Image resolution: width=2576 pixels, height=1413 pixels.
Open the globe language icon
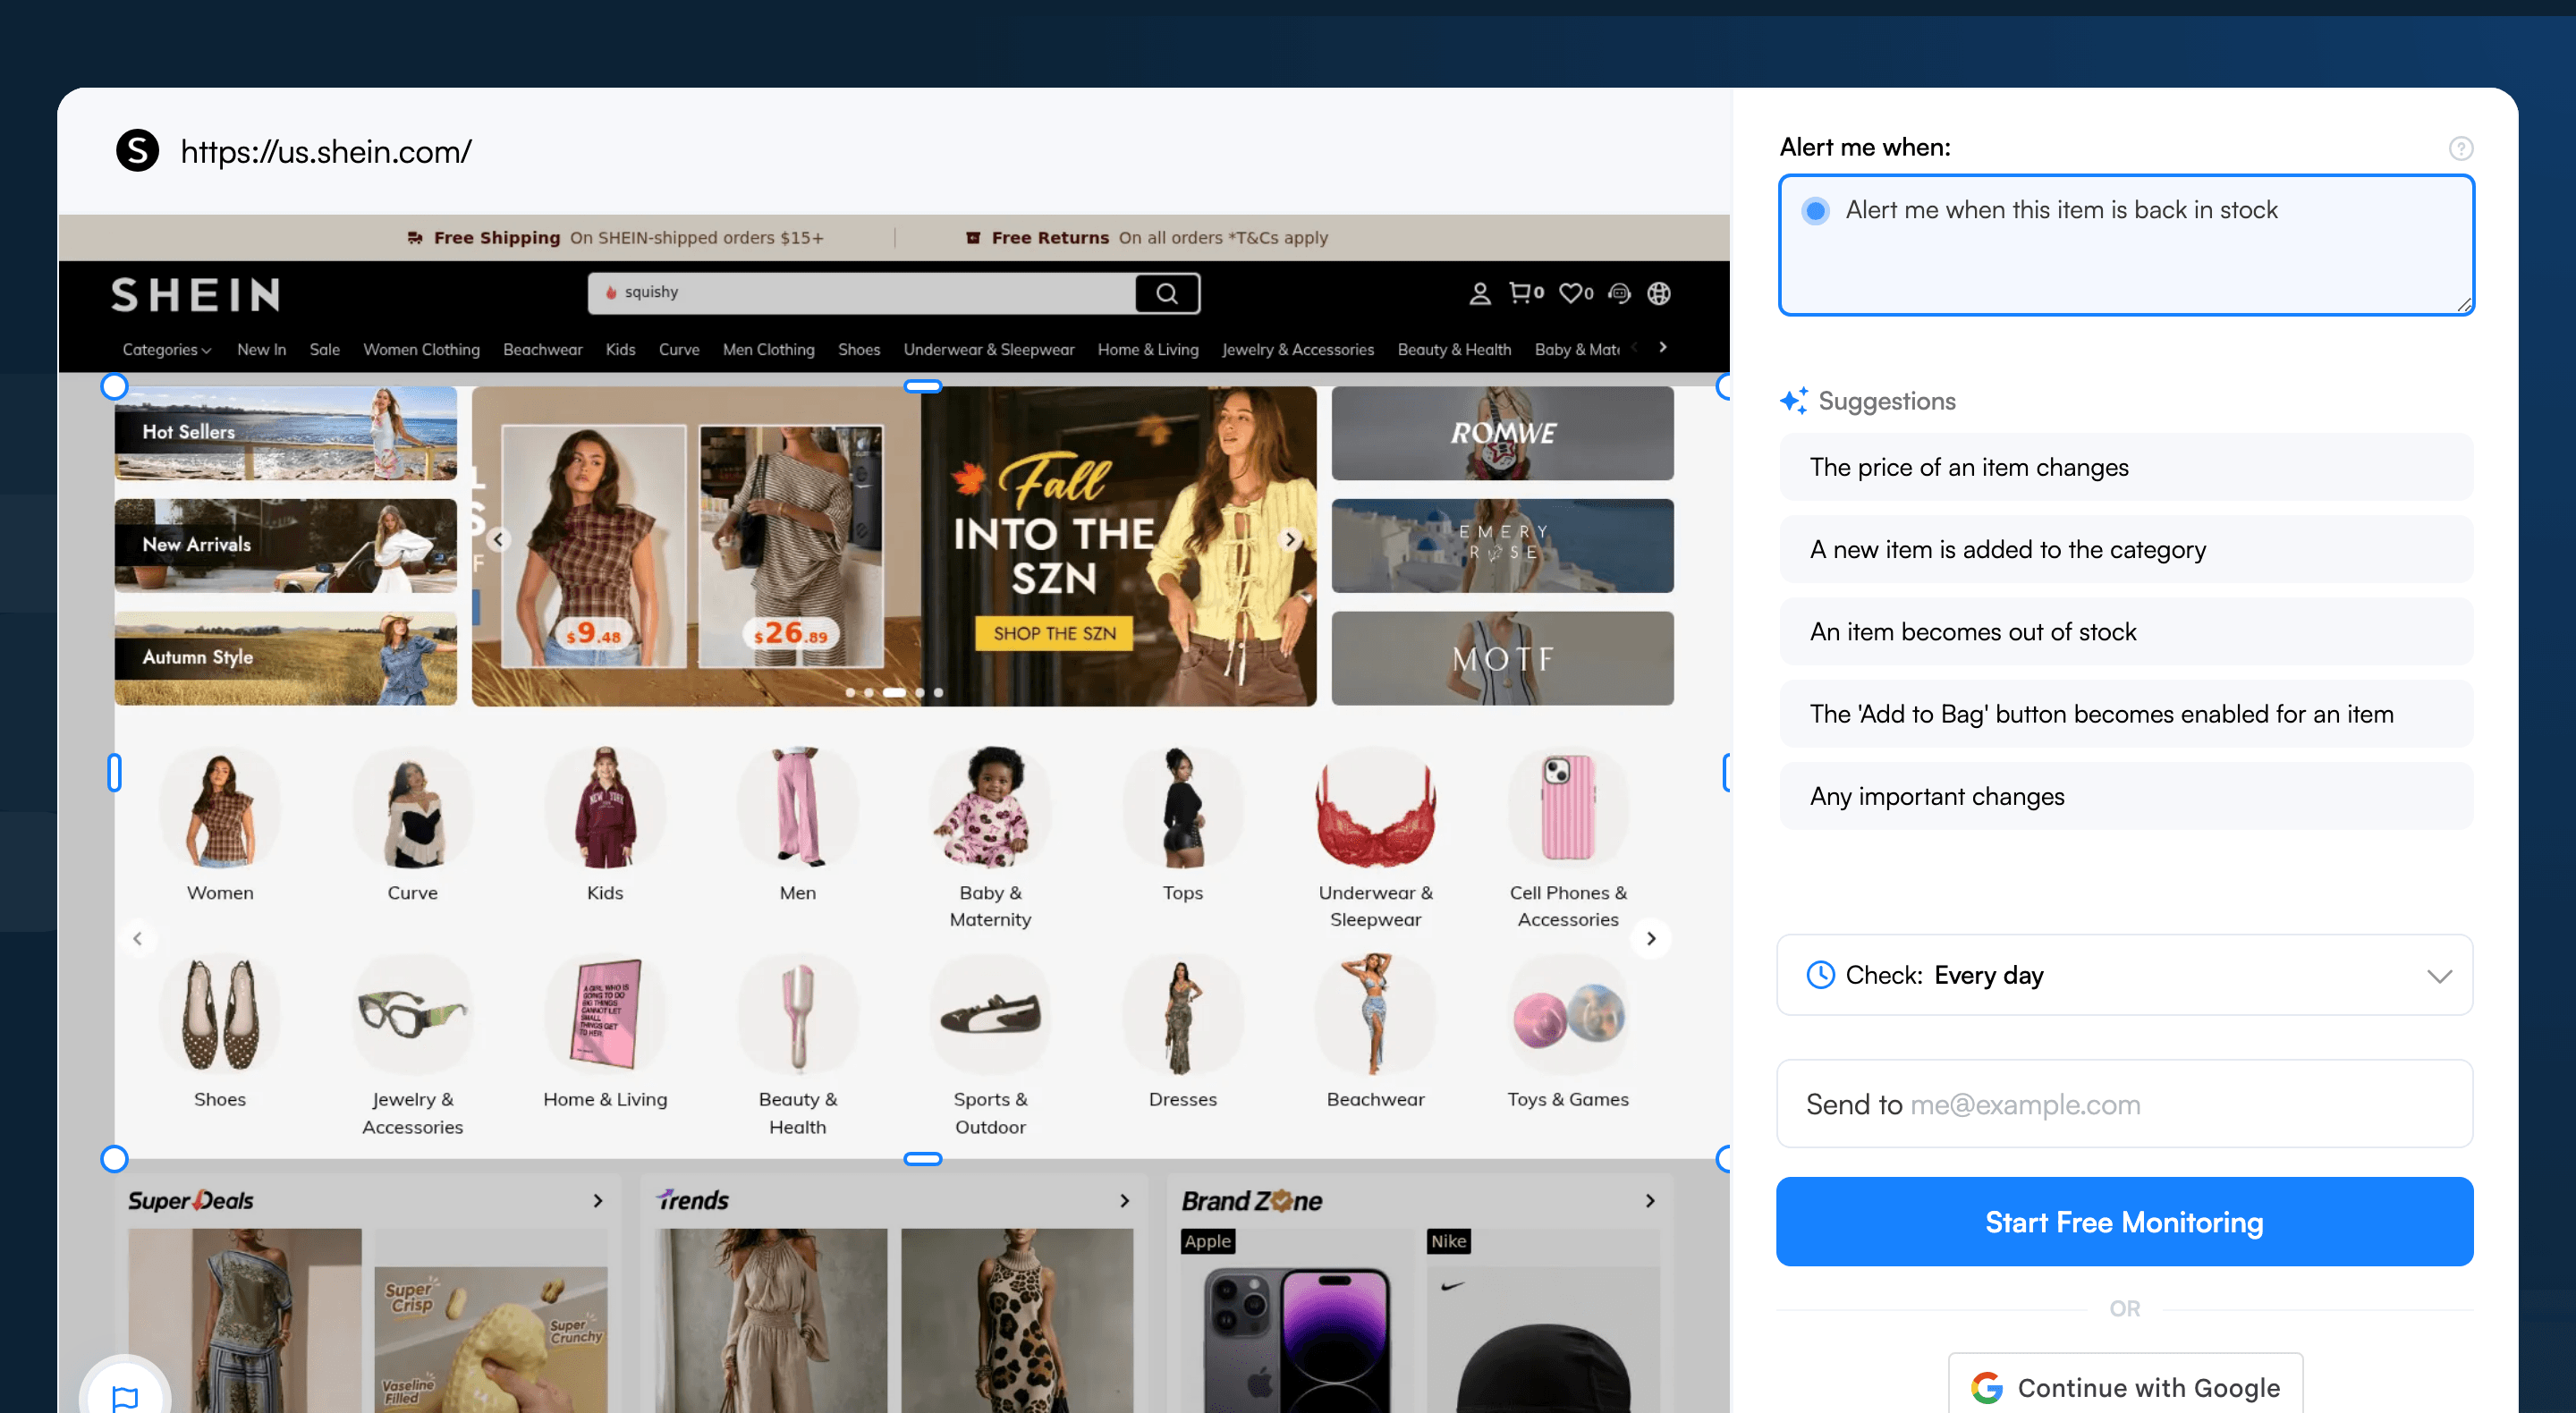click(x=1659, y=293)
